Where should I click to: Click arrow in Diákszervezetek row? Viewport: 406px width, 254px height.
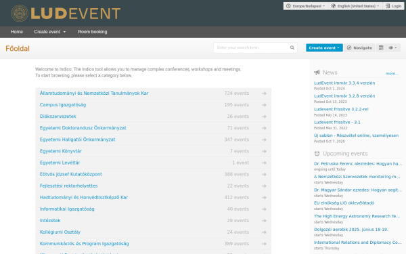(x=264, y=117)
